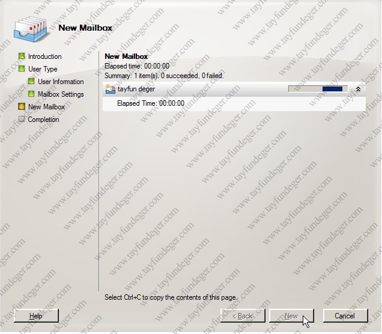Select the Completion wizard step
This screenshot has height=334, width=382.
coord(43,120)
